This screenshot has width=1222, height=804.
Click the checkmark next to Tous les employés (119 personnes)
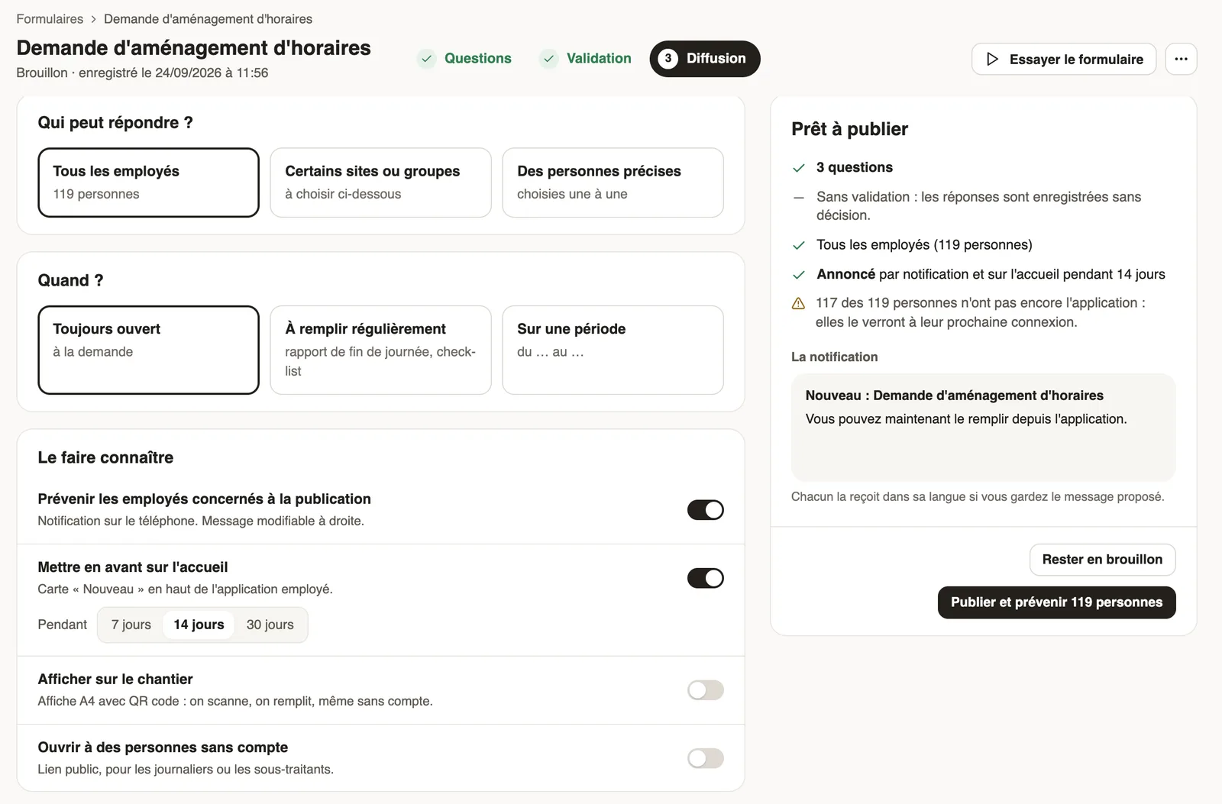coord(799,245)
